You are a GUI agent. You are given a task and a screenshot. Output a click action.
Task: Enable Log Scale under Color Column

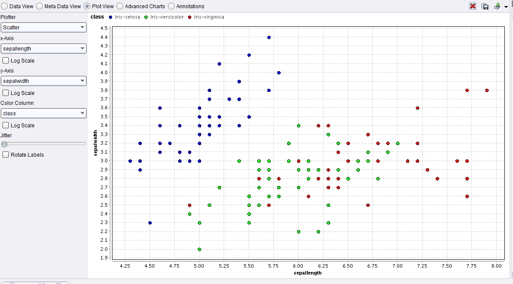pos(6,125)
